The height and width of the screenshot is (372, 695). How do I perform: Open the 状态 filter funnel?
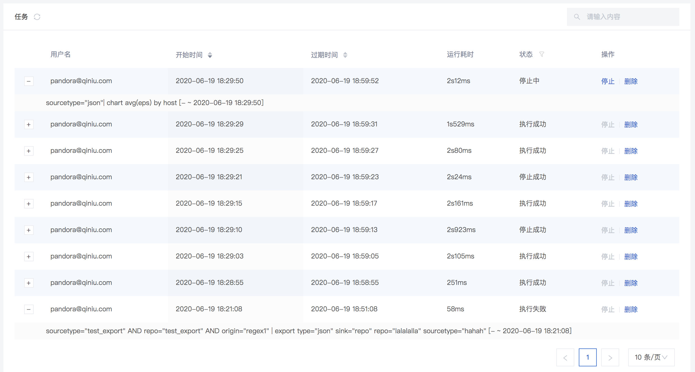542,54
